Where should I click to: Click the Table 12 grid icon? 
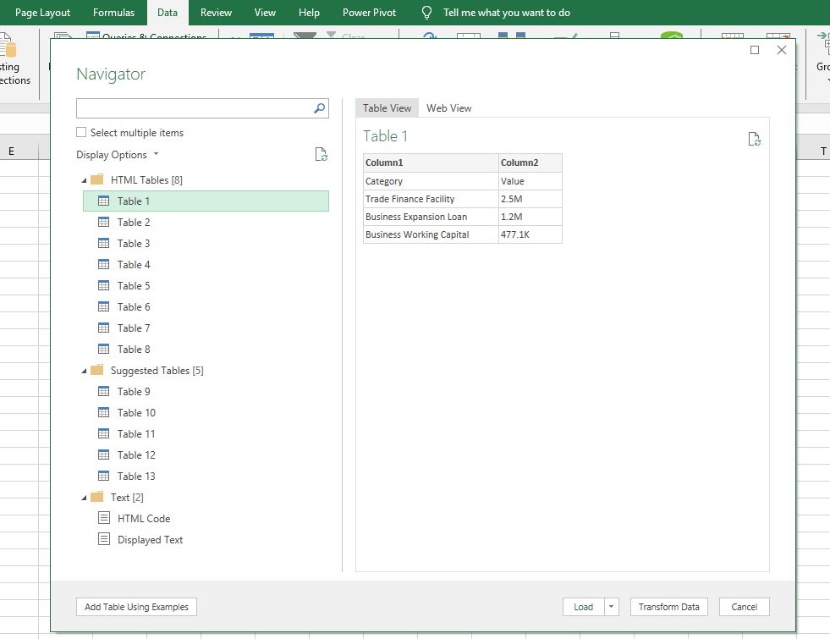pyautogui.click(x=104, y=454)
